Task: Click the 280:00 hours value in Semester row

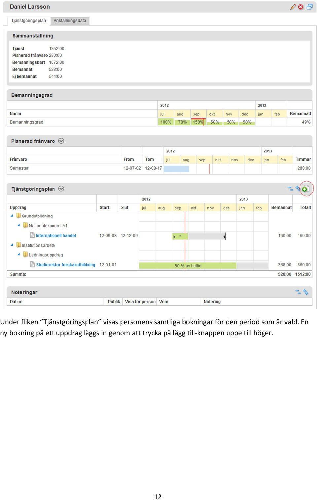Action: [x=304, y=168]
